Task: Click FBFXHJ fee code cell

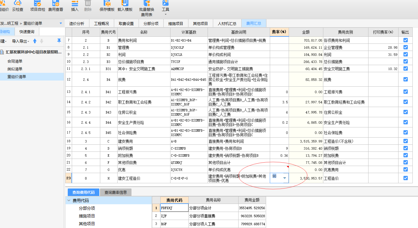Action: pos(174,208)
